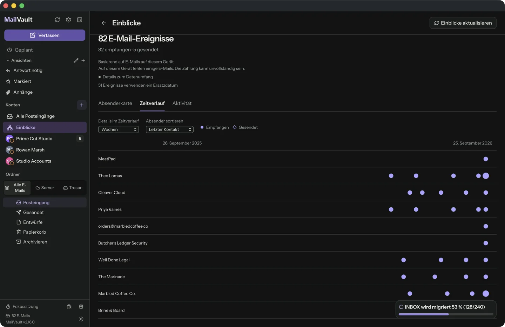
Task: Open the gift icon in sidebar footer
Action: 81,306
